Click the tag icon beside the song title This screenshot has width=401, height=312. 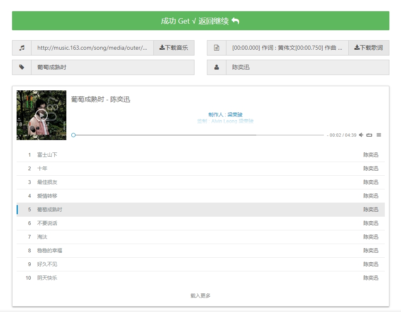coord(22,67)
